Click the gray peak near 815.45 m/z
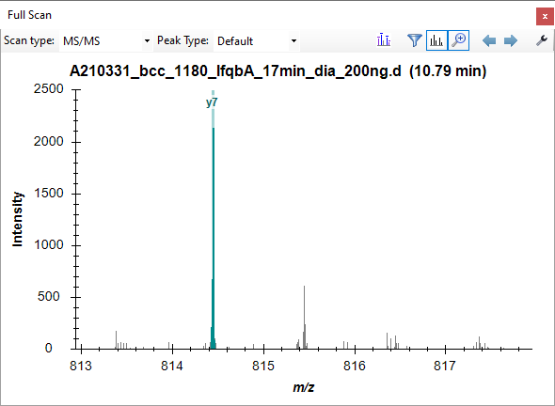Image resolution: width=555 pixels, height=406 pixels. tap(304, 317)
